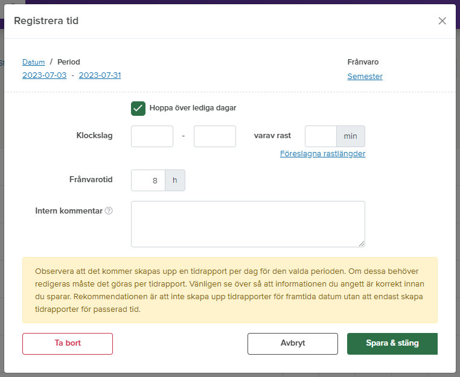Close the Registrera tid dialog with X icon
This screenshot has width=460, height=377.
click(x=442, y=21)
